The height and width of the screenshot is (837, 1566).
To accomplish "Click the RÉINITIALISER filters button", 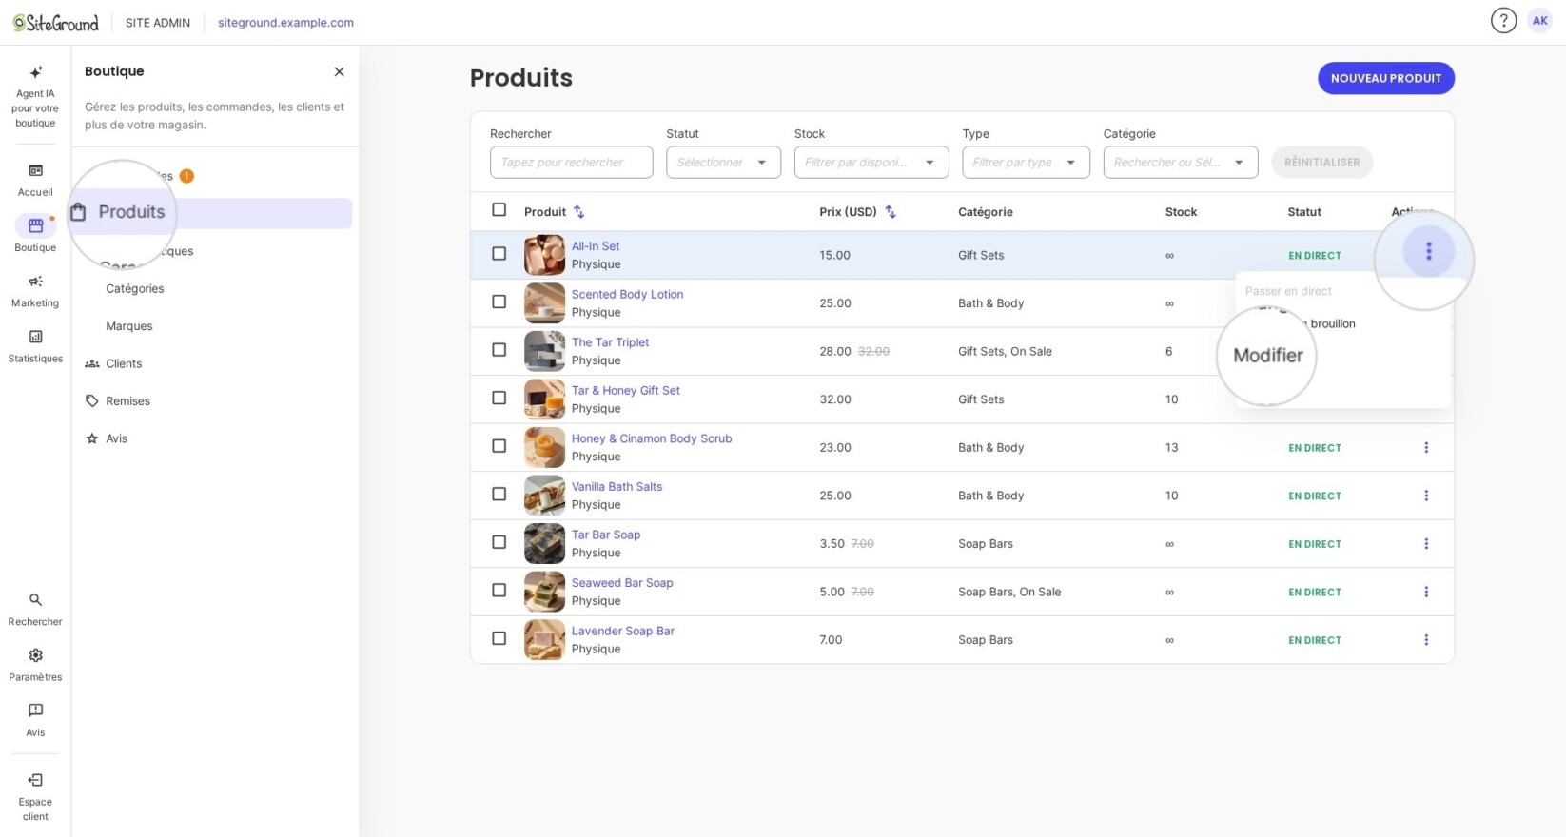I will click(x=1321, y=163).
